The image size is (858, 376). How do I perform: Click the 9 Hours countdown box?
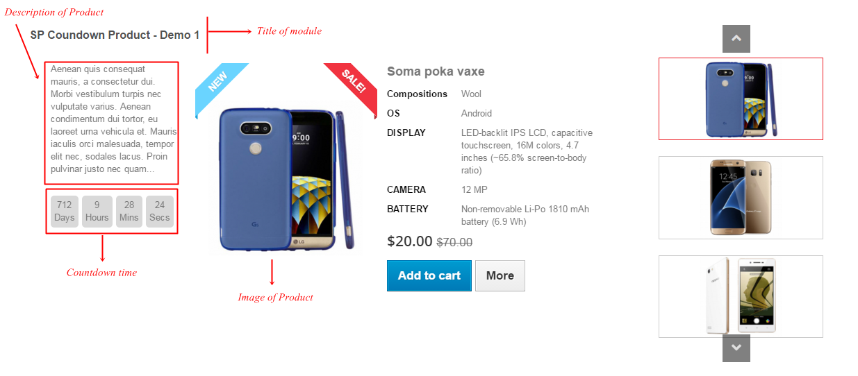[x=97, y=211]
